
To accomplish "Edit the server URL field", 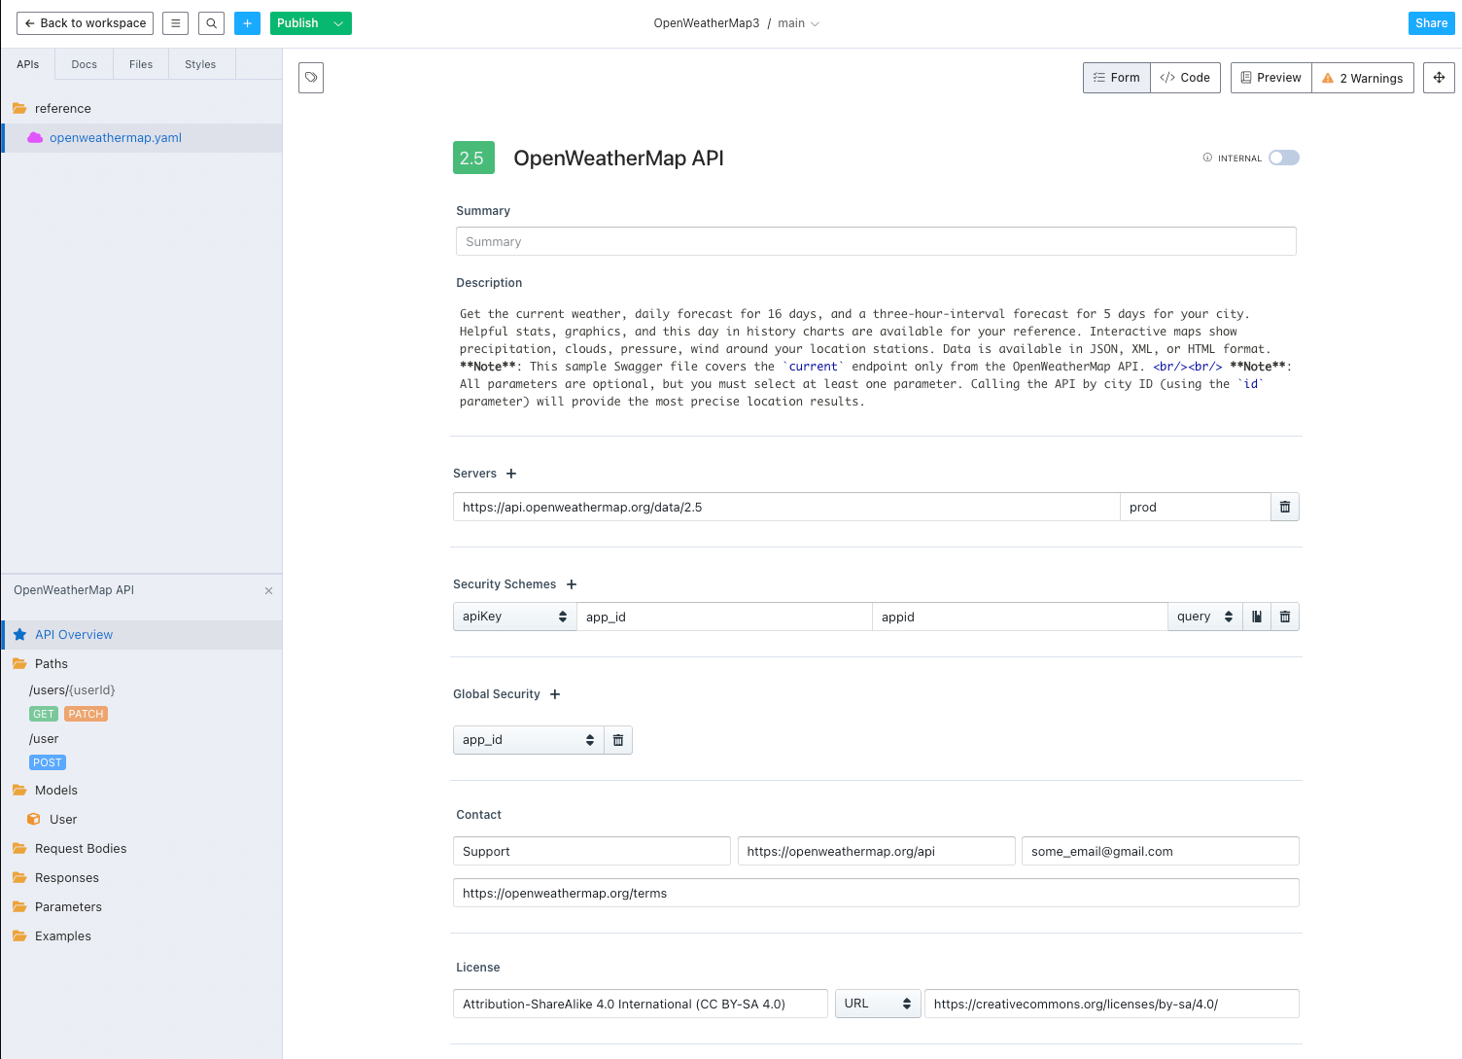I will coord(786,507).
